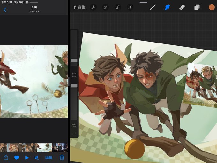Toggle the muted speaker icon

pyautogui.click(x=36, y=158)
